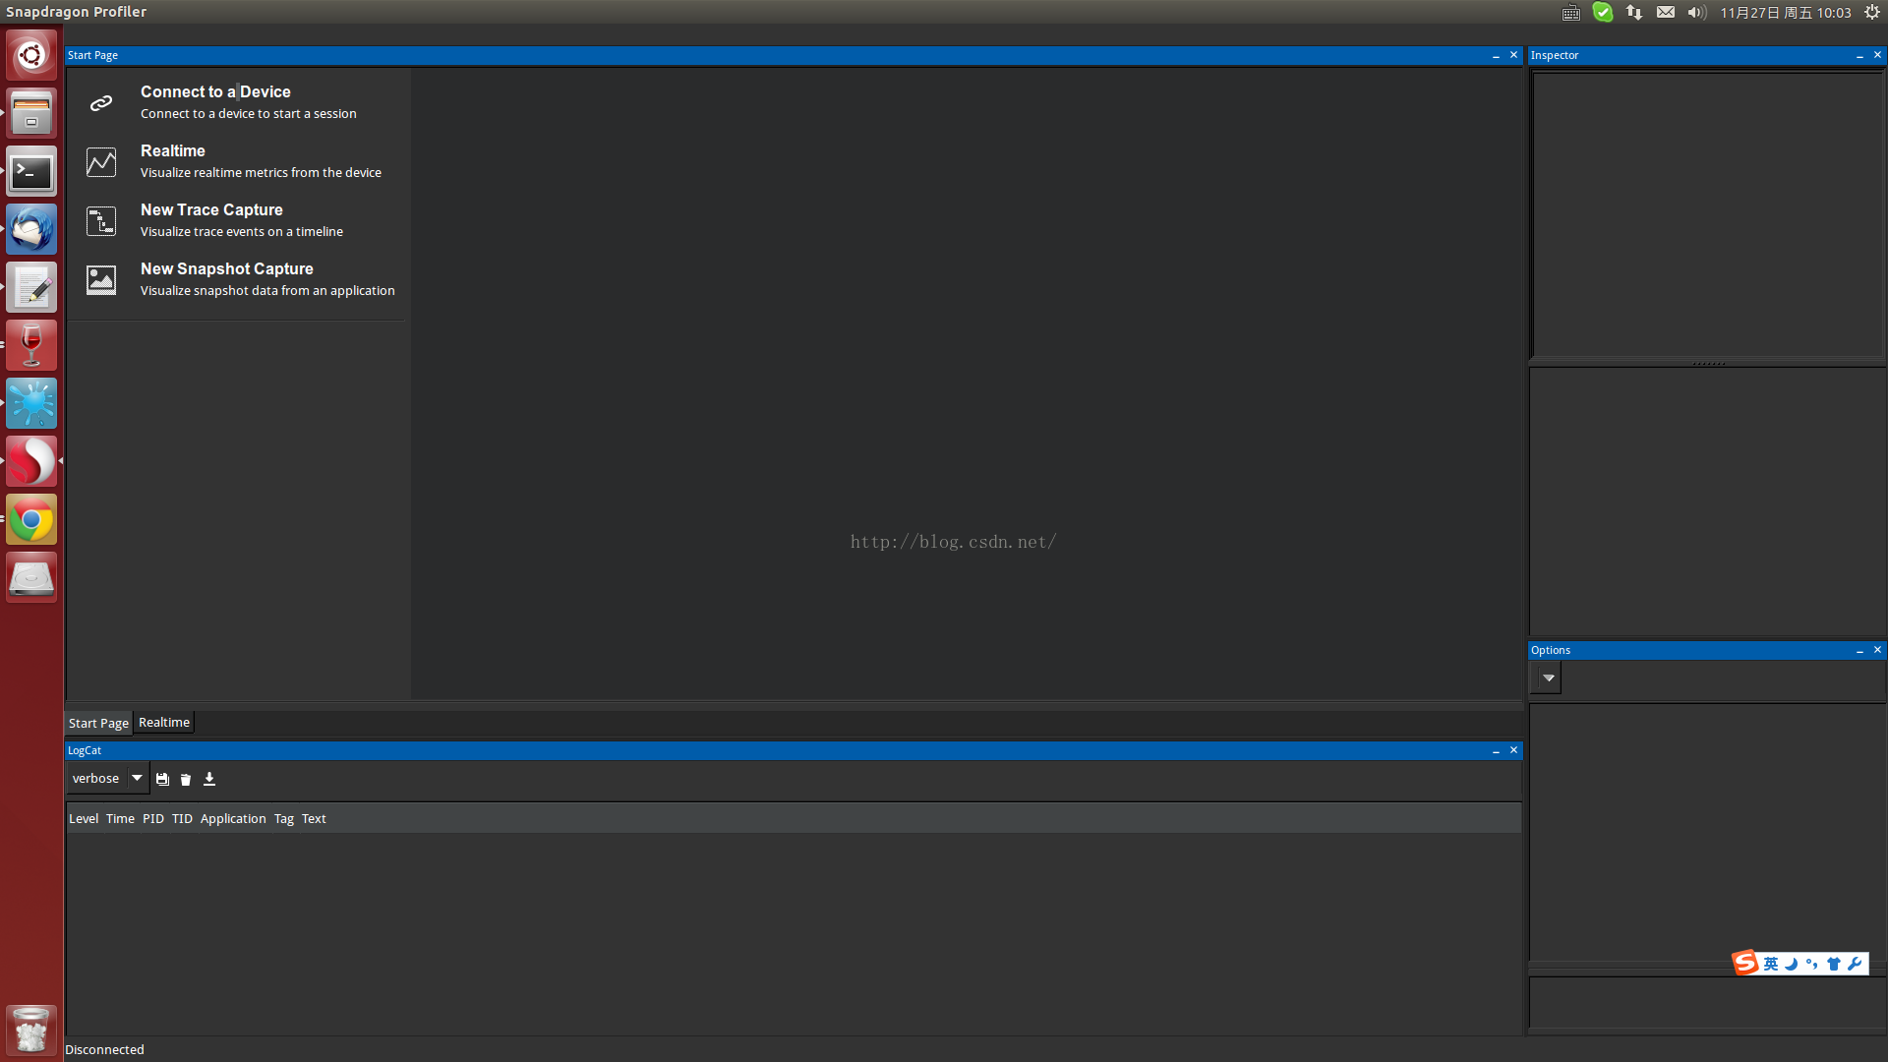This screenshot has height=1062, width=1888.
Task: Open the verbose log level dropdown
Action: (108, 778)
